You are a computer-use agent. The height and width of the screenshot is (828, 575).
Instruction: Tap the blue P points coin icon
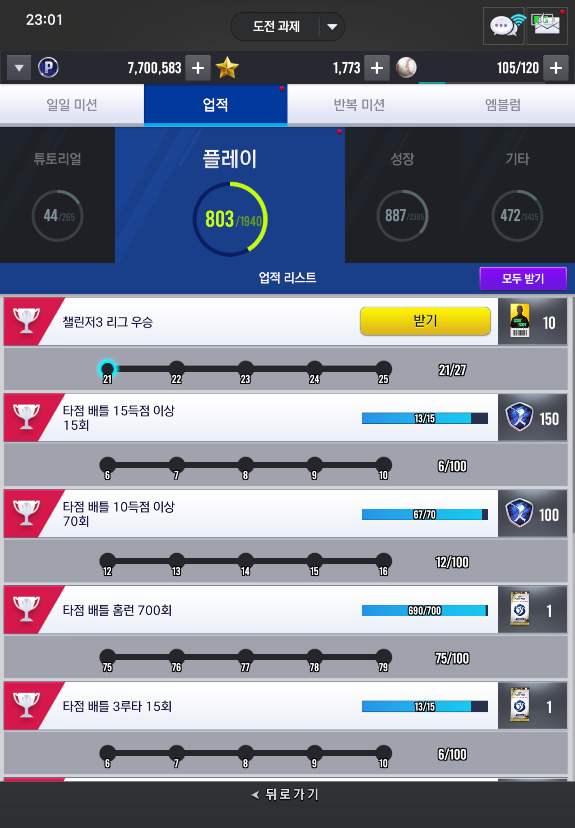[48, 68]
